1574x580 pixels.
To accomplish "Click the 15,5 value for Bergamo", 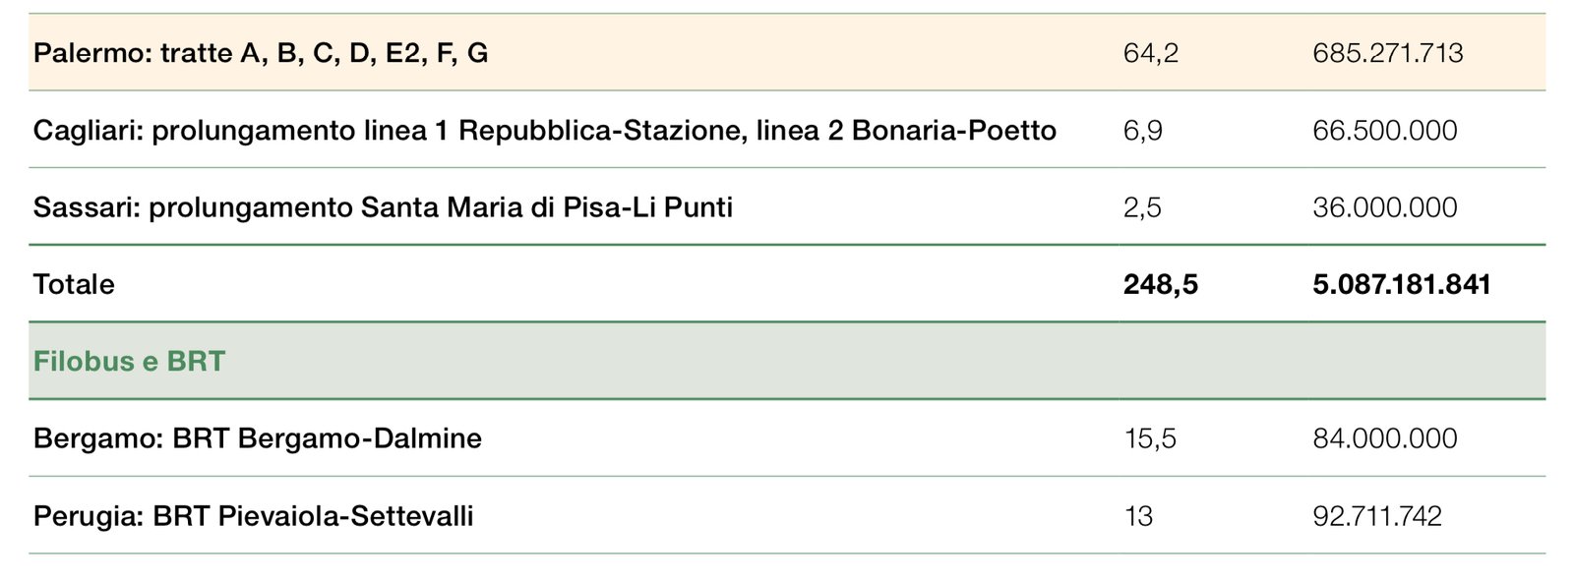I will click(x=1149, y=438).
